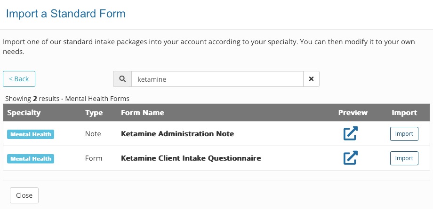Open preview for Ketamine Administration Note
Viewport: 433px width, 209px height.
point(351,133)
